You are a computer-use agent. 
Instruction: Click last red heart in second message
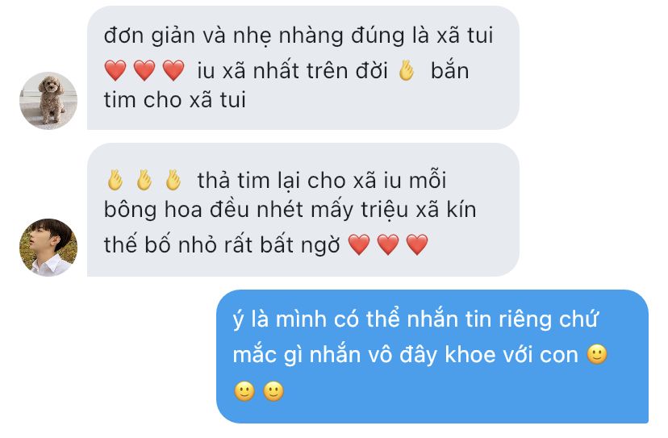point(417,244)
